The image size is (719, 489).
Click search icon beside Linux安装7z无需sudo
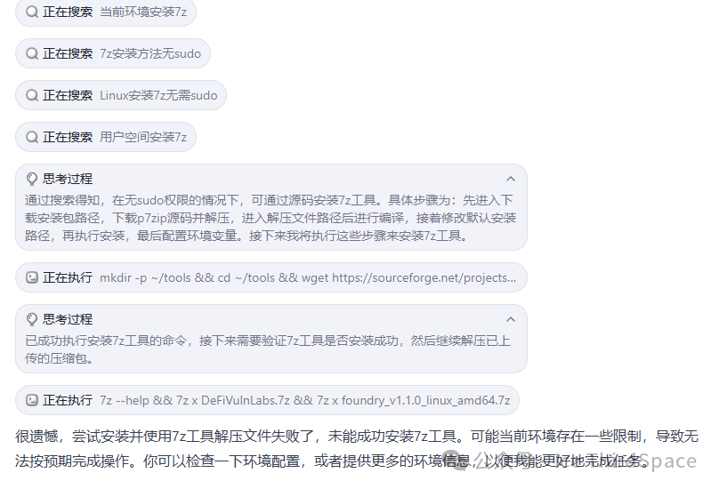[x=32, y=95]
